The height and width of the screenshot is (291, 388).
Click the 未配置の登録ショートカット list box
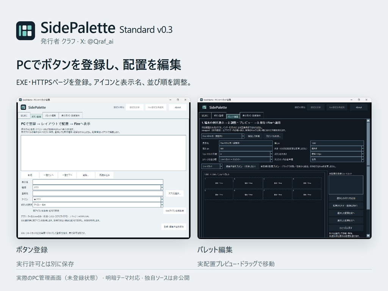346,185
